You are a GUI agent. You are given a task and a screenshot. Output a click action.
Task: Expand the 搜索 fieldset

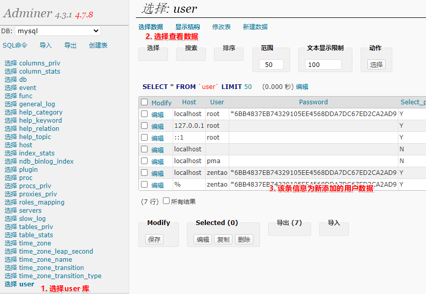click(x=191, y=48)
